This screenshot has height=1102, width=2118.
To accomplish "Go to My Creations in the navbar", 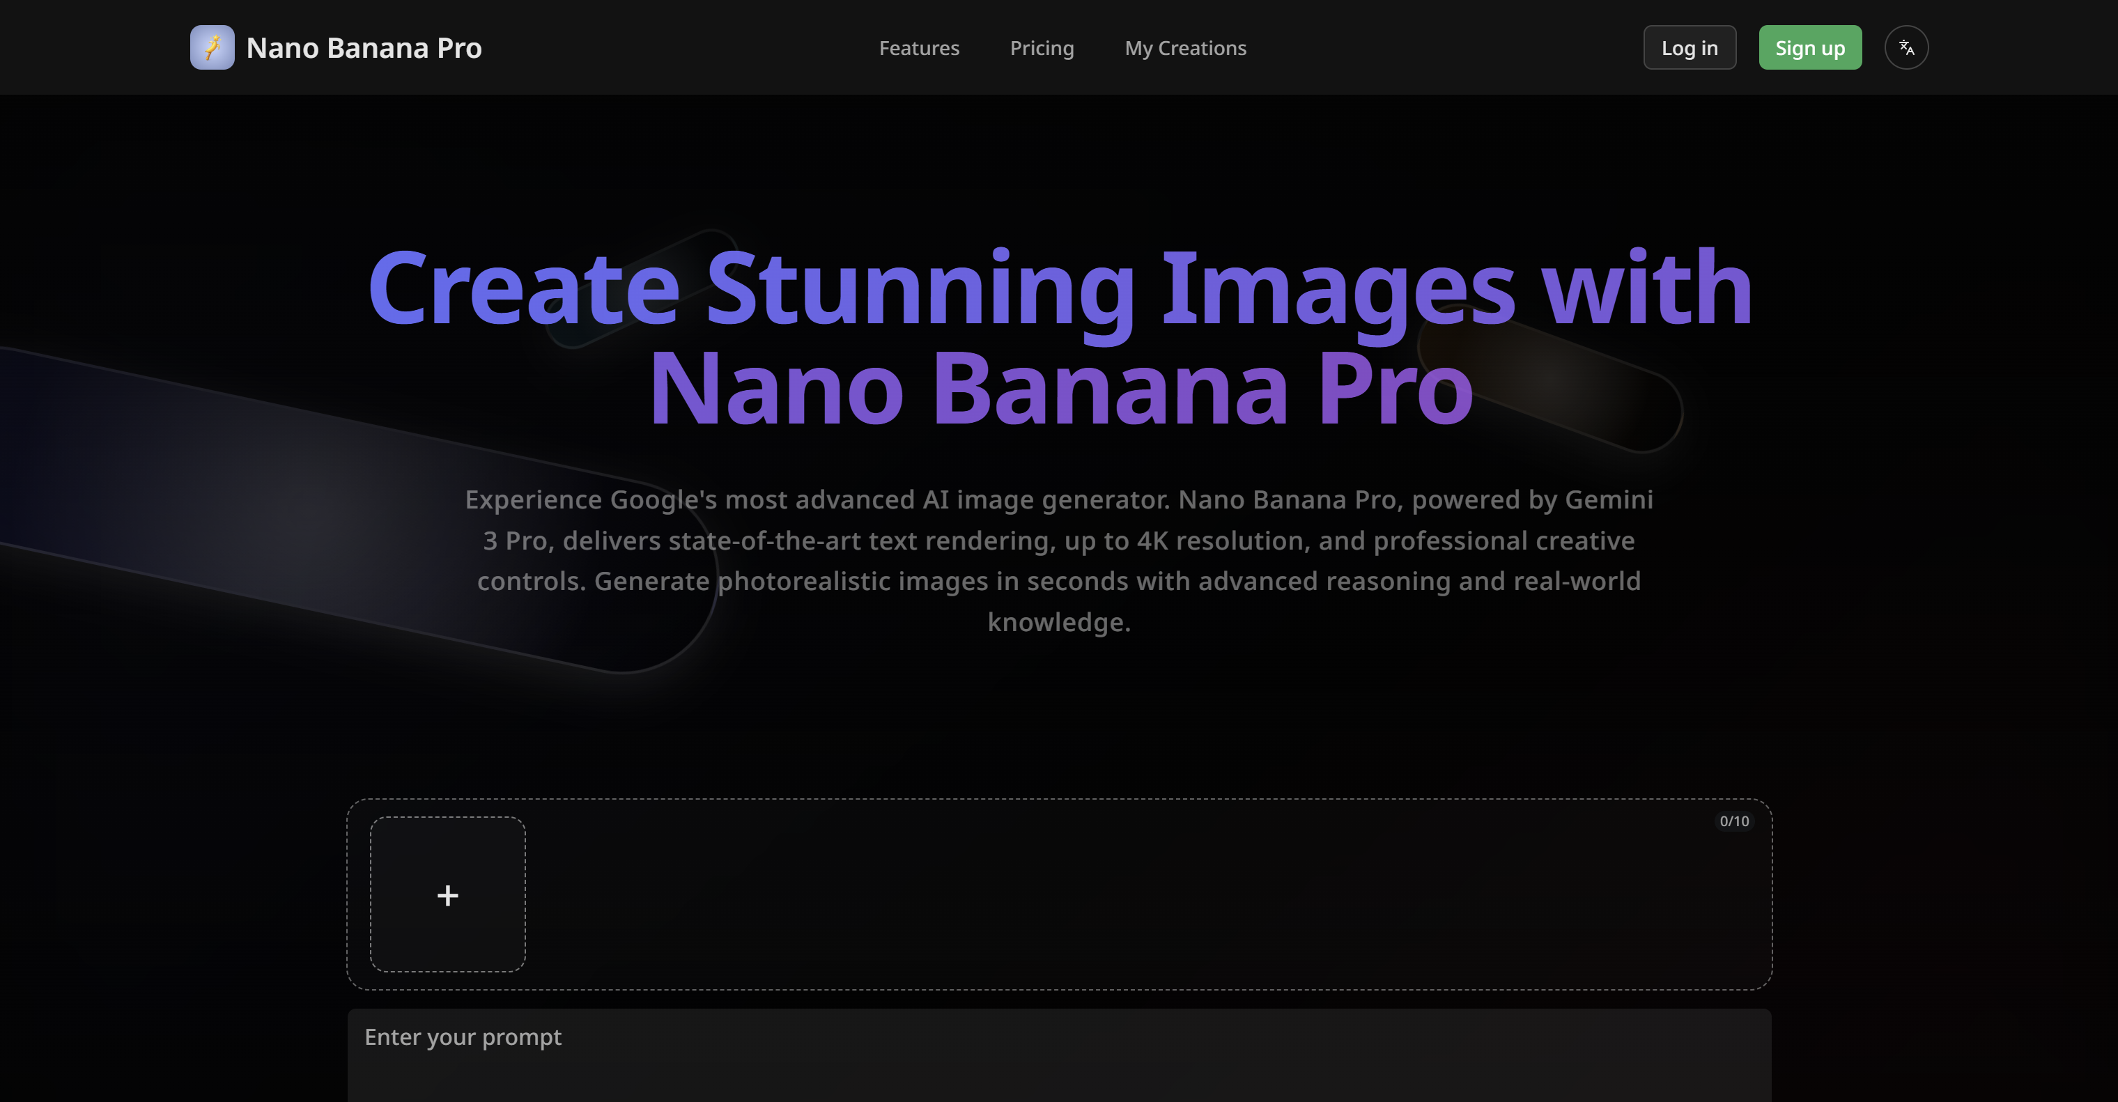I will (x=1185, y=47).
